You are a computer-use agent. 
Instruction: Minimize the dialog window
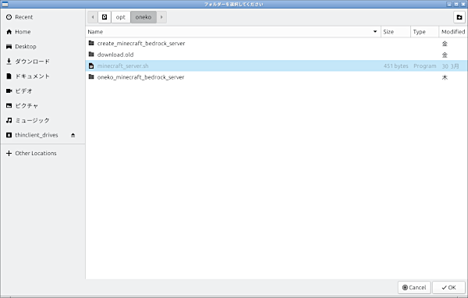[449, 4]
